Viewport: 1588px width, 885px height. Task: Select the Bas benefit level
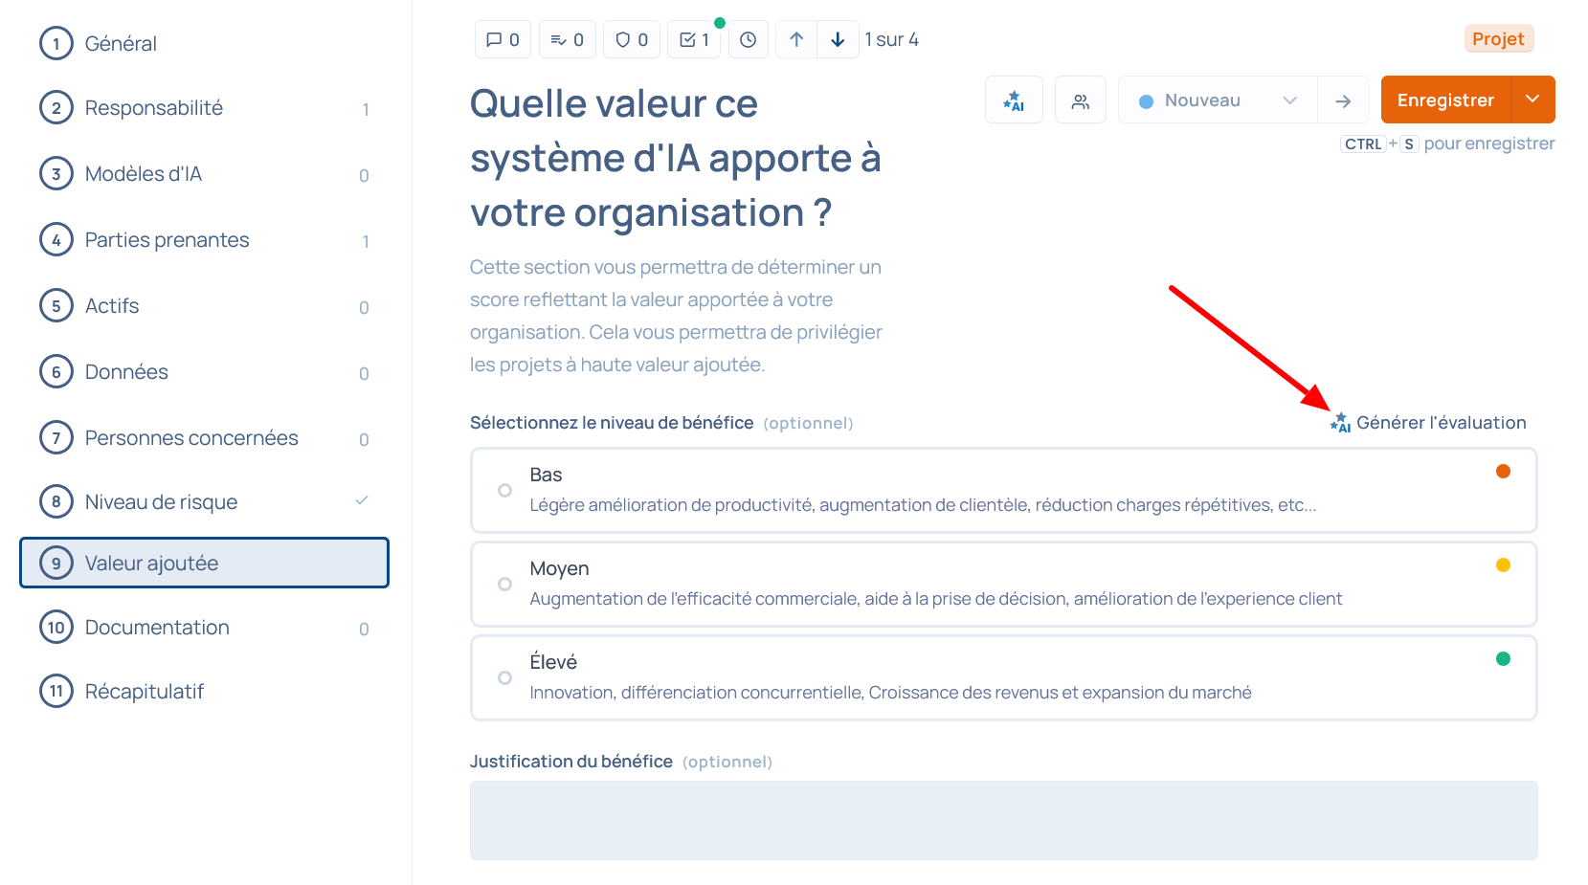point(504,491)
